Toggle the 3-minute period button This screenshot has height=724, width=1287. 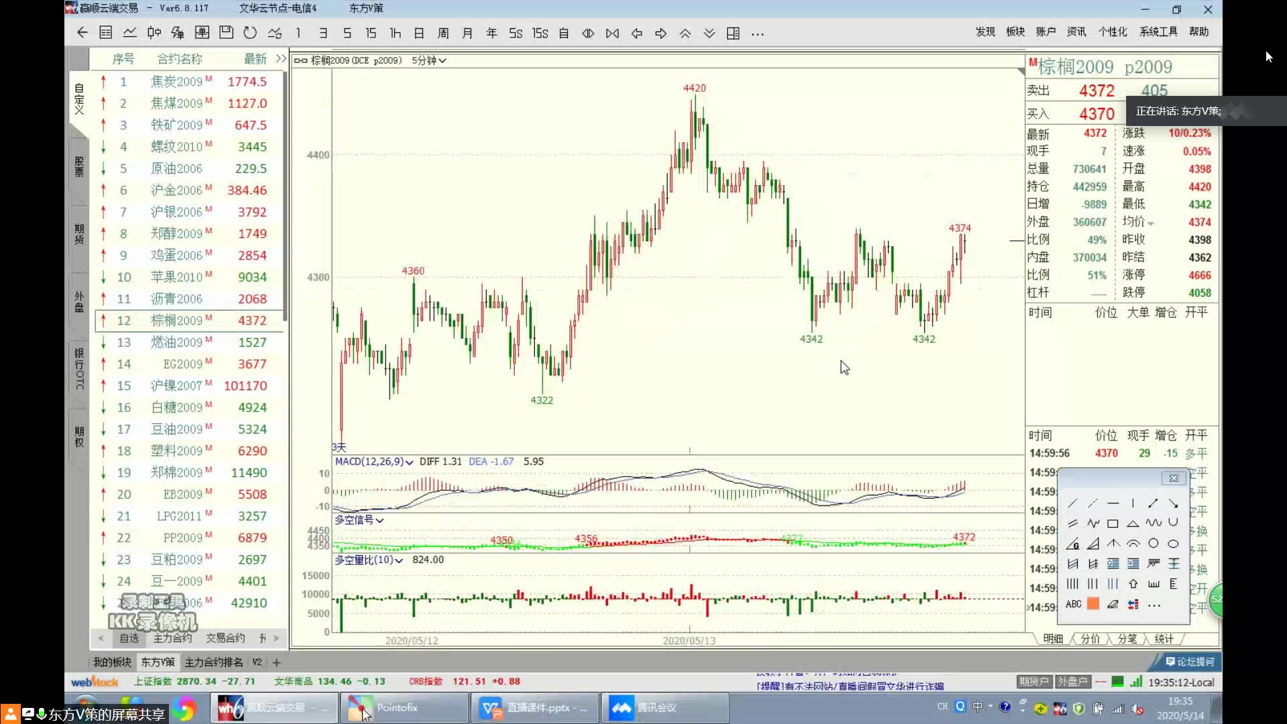click(x=322, y=33)
